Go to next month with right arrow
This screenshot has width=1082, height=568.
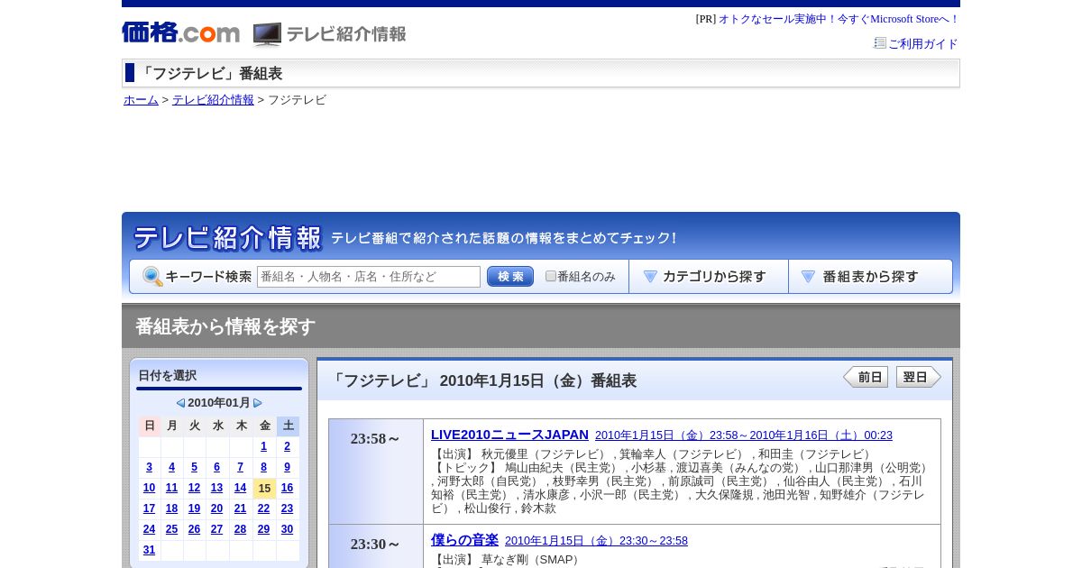pos(258,403)
